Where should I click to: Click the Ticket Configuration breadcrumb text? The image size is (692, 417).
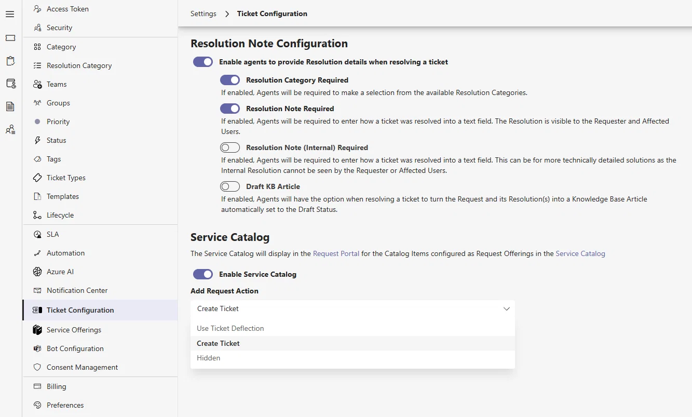coord(272,14)
